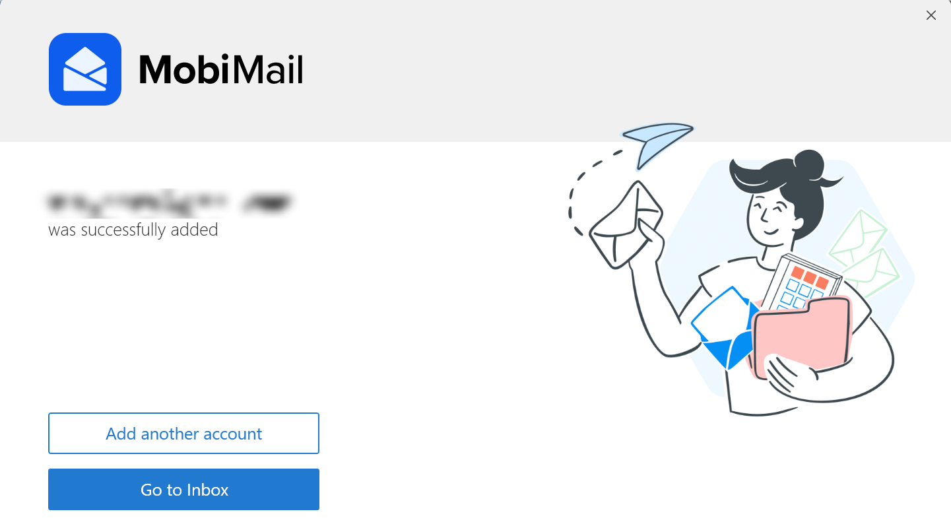Click the 'was successfully added' message

pos(133,230)
